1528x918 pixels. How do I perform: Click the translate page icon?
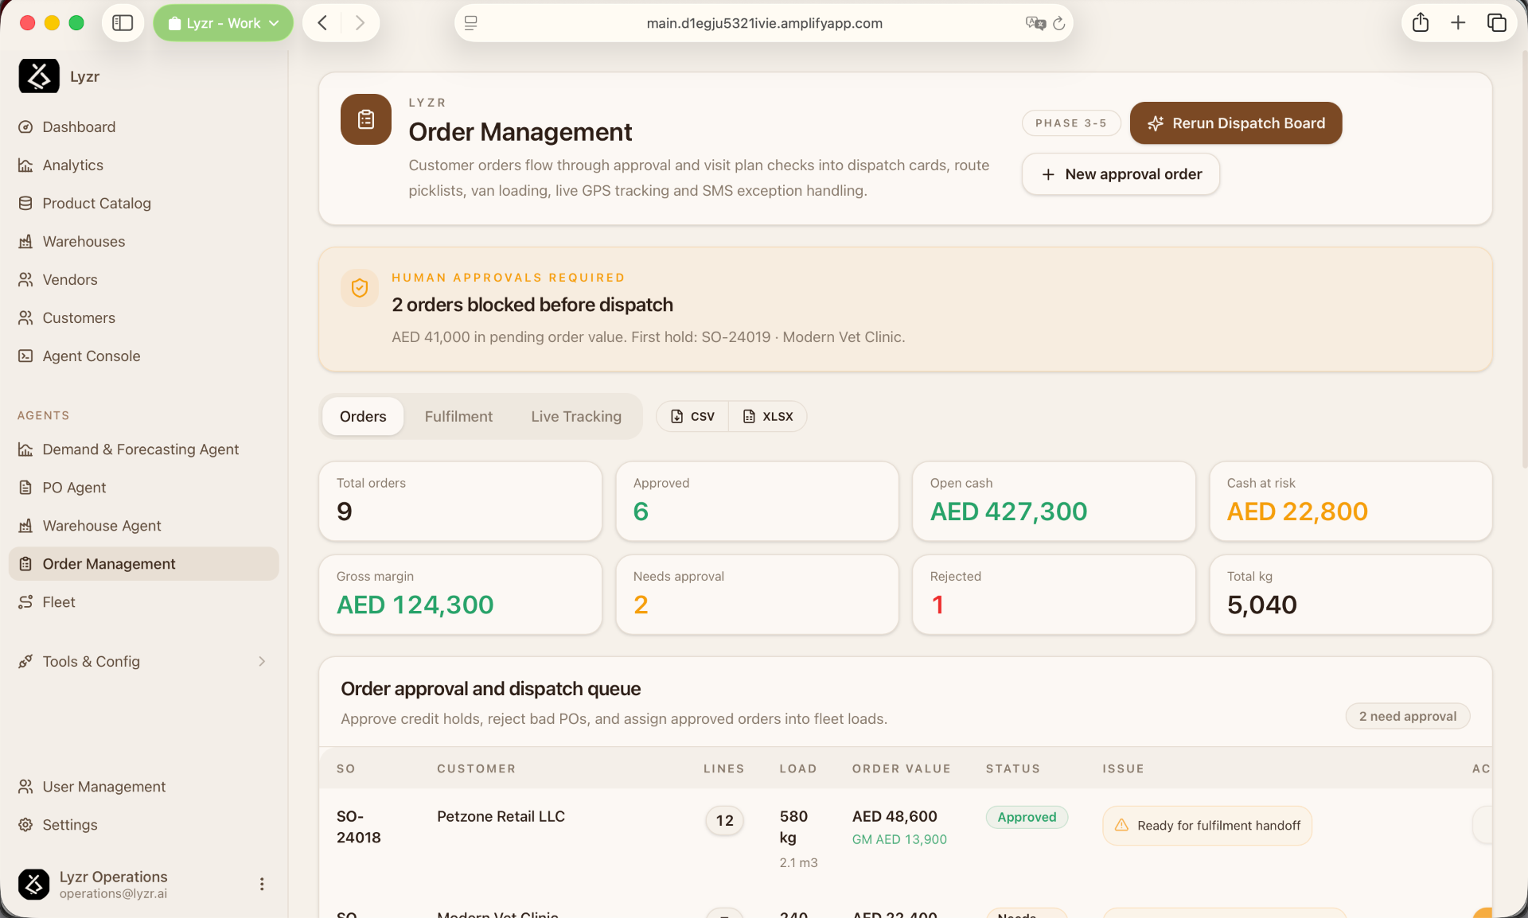pyautogui.click(x=1035, y=23)
